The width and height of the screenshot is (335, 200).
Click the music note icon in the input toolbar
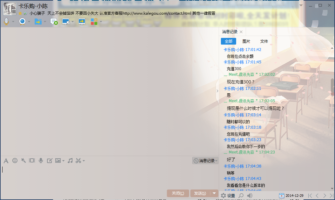[70, 161]
